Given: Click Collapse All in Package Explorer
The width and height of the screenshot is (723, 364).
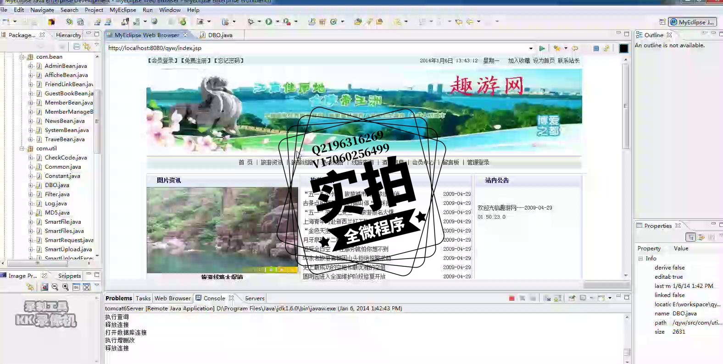Looking at the screenshot, I should [77, 46].
